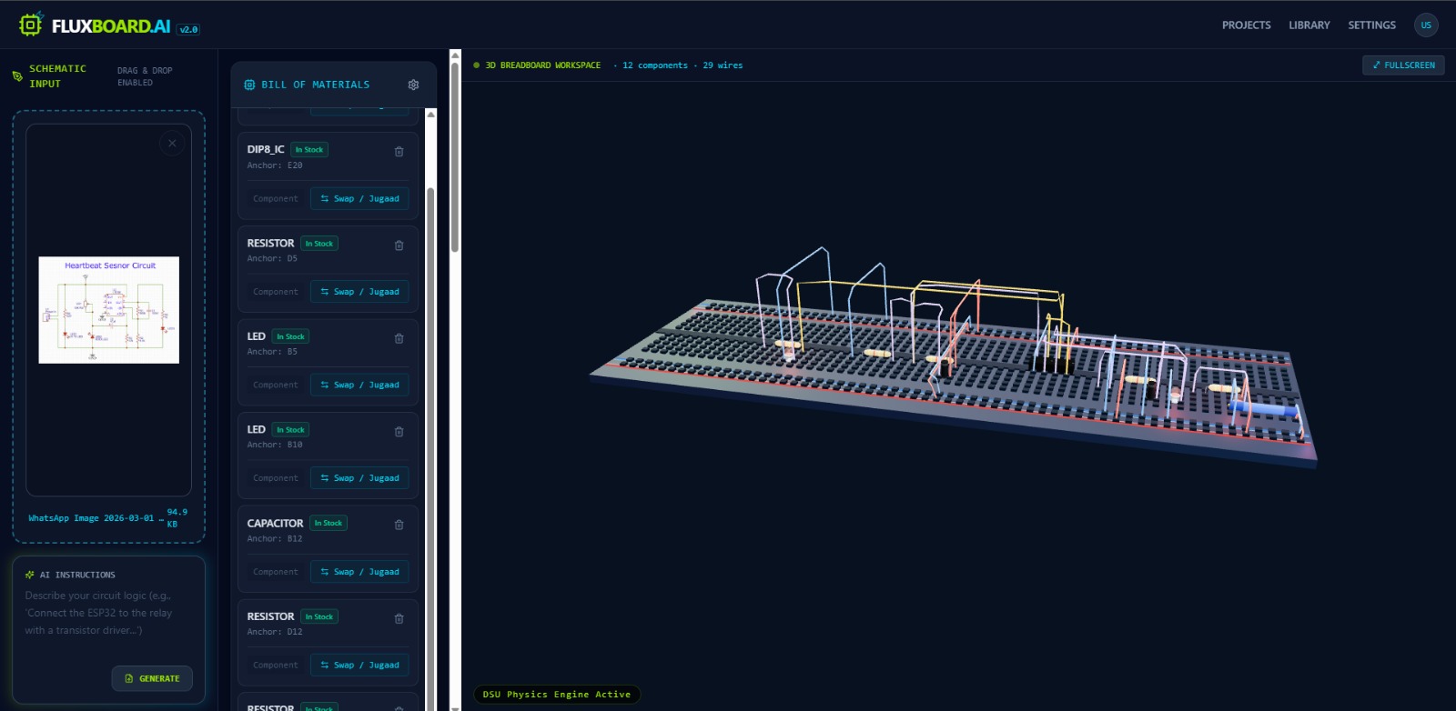
Task: Click the 3D Breadboard Workspace title
Action: 543,65
